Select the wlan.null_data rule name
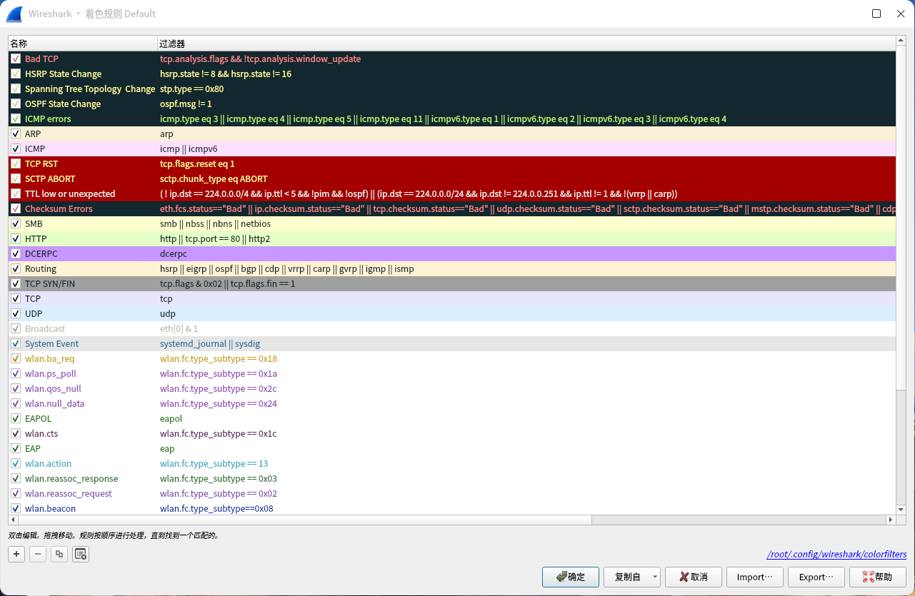The image size is (915, 596). tap(55, 404)
